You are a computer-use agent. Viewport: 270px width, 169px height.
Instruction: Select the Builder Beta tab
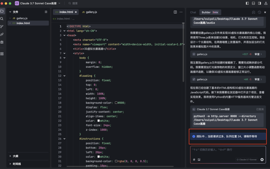(x=210, y=12)
